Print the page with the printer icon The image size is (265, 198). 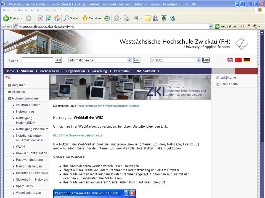[126, 18]
